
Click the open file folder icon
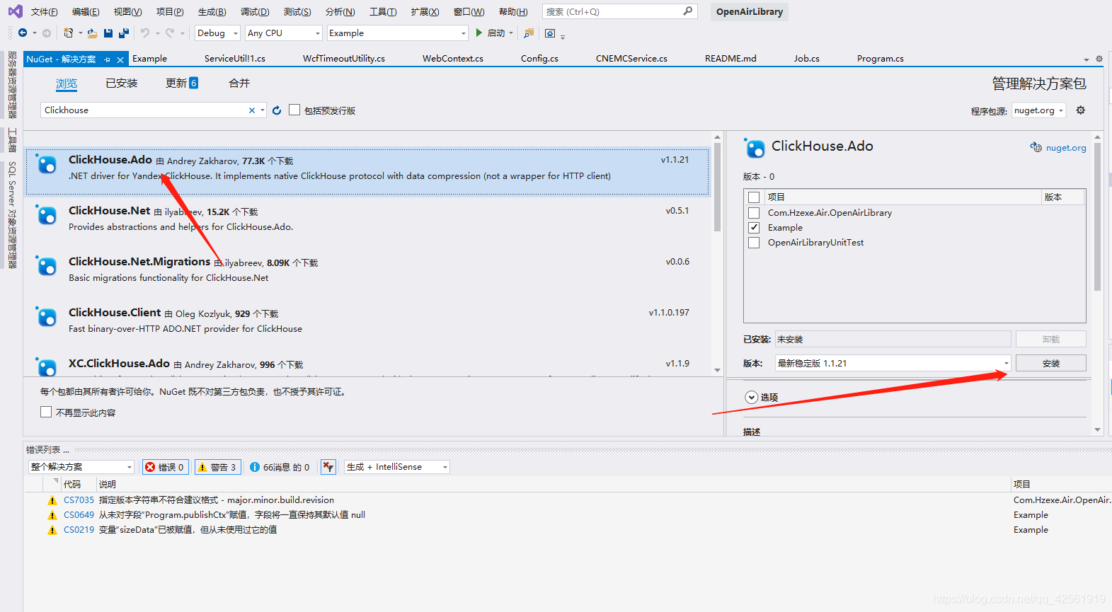pos(92,33)
